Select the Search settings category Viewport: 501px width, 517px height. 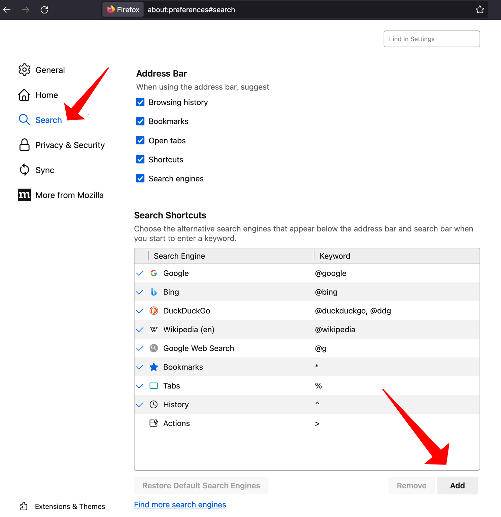coord(49,120)
